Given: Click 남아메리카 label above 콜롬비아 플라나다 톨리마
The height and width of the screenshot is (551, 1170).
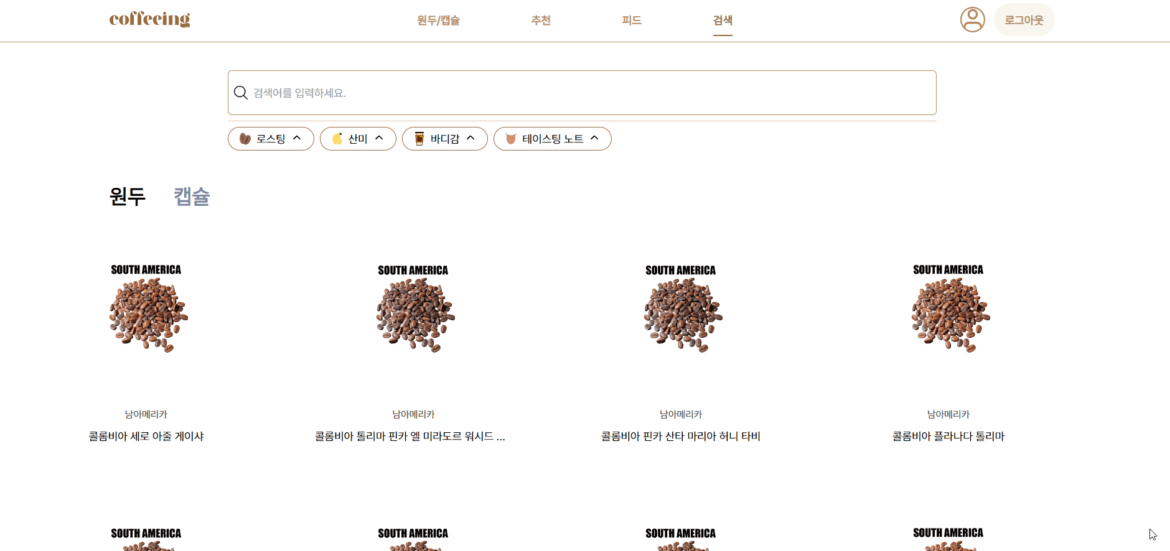Looking at the screenshot, I should click(948, 414).
